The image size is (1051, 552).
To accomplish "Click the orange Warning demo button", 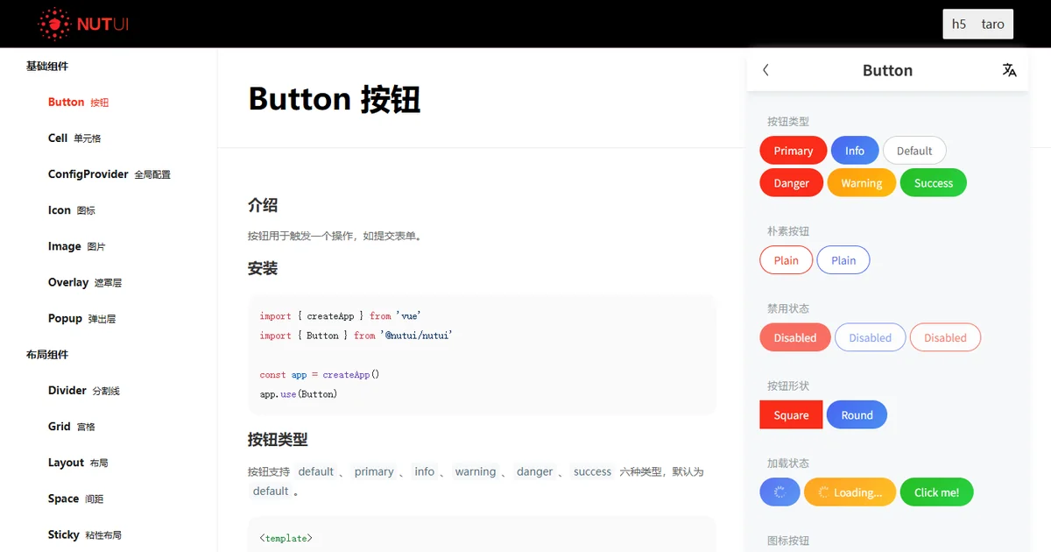I will (862, 183).
